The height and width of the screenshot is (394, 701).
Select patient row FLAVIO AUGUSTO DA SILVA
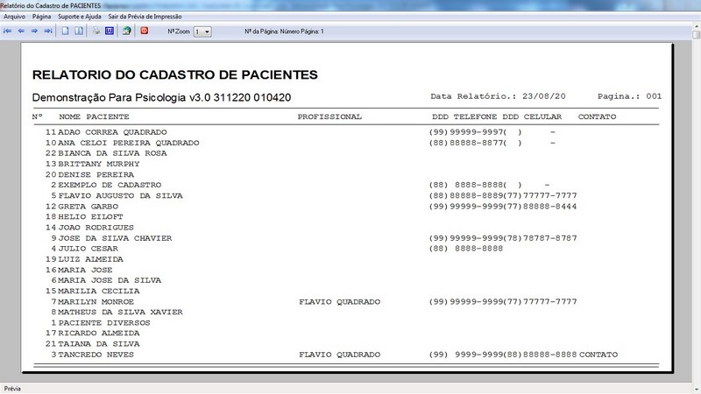click(314, 195)
